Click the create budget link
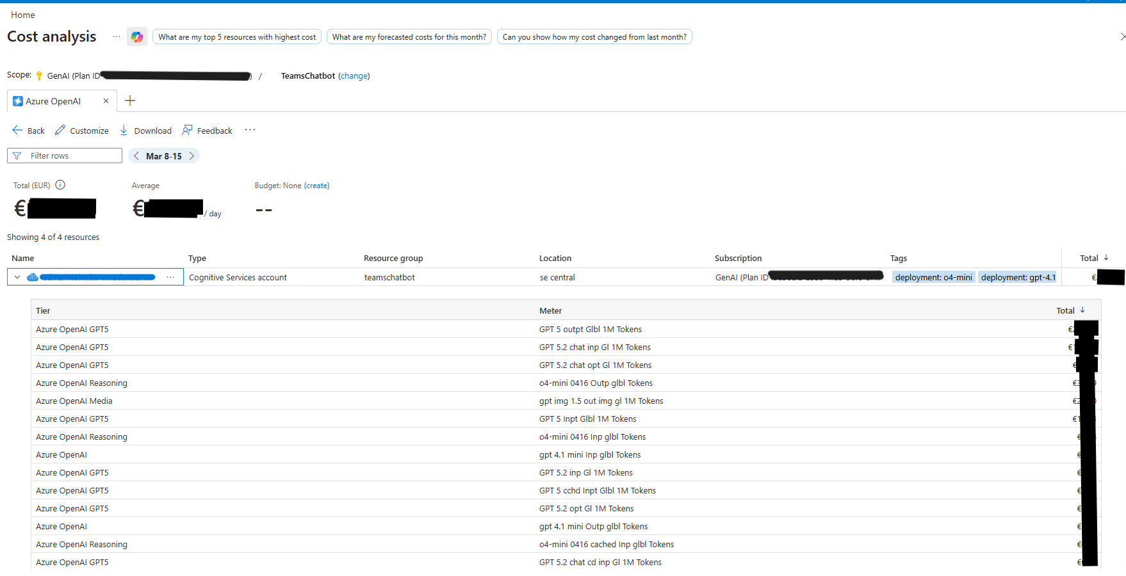Screen dimensions: 1126x576 [x=317, y=186]
